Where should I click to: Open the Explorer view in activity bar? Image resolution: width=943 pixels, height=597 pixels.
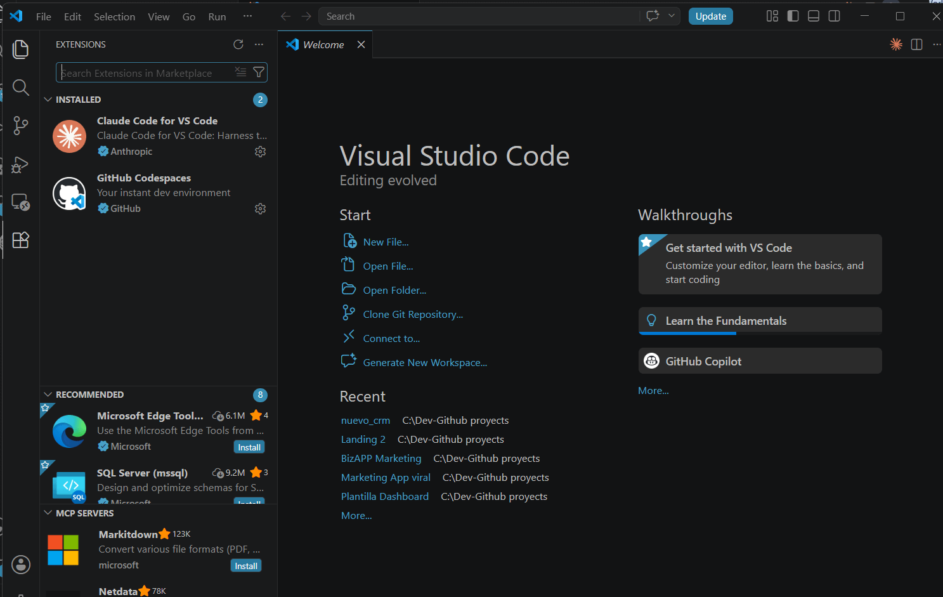point(21,49)
